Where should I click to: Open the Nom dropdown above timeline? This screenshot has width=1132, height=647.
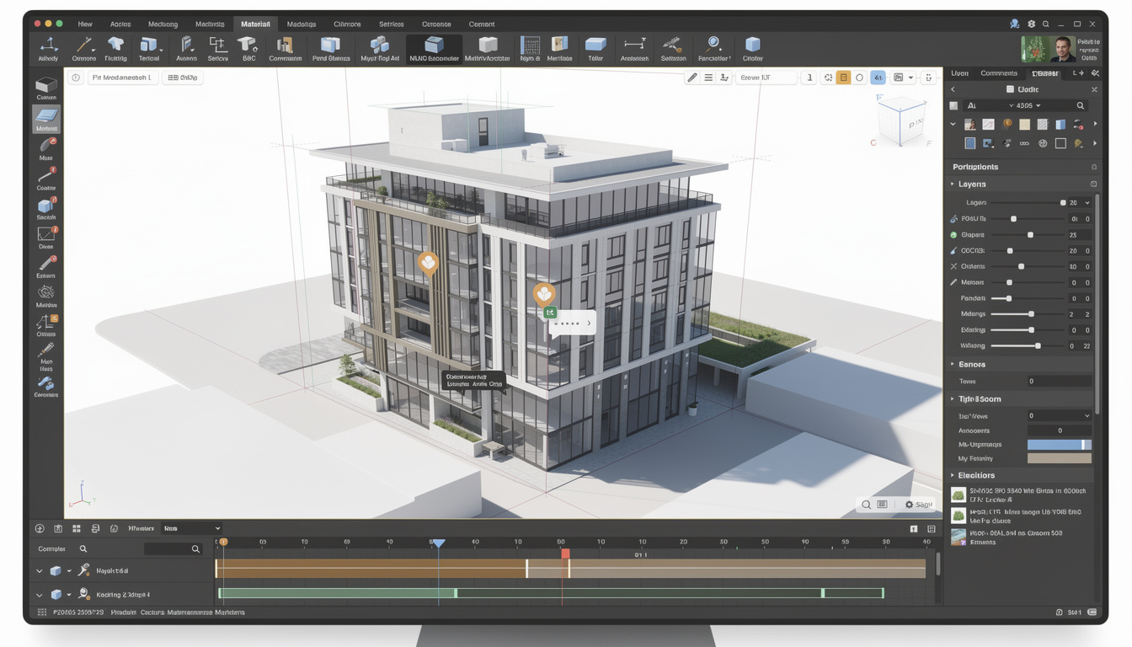pyautogui.click(x=191, y=528)
